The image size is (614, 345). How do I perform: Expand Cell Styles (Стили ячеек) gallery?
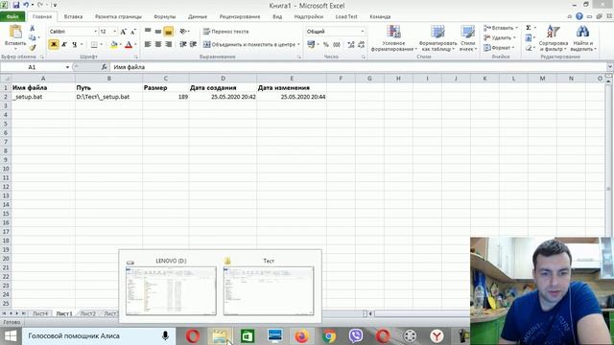pos(468,38)
